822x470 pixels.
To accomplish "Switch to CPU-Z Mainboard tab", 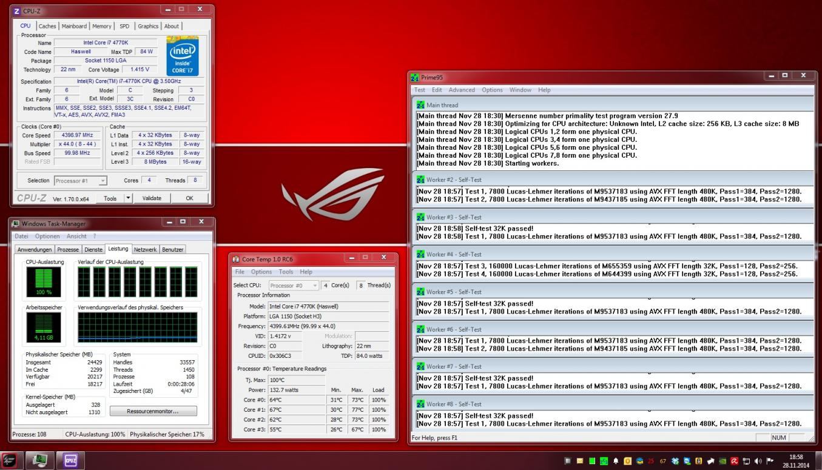I will [x=74, y=26].
